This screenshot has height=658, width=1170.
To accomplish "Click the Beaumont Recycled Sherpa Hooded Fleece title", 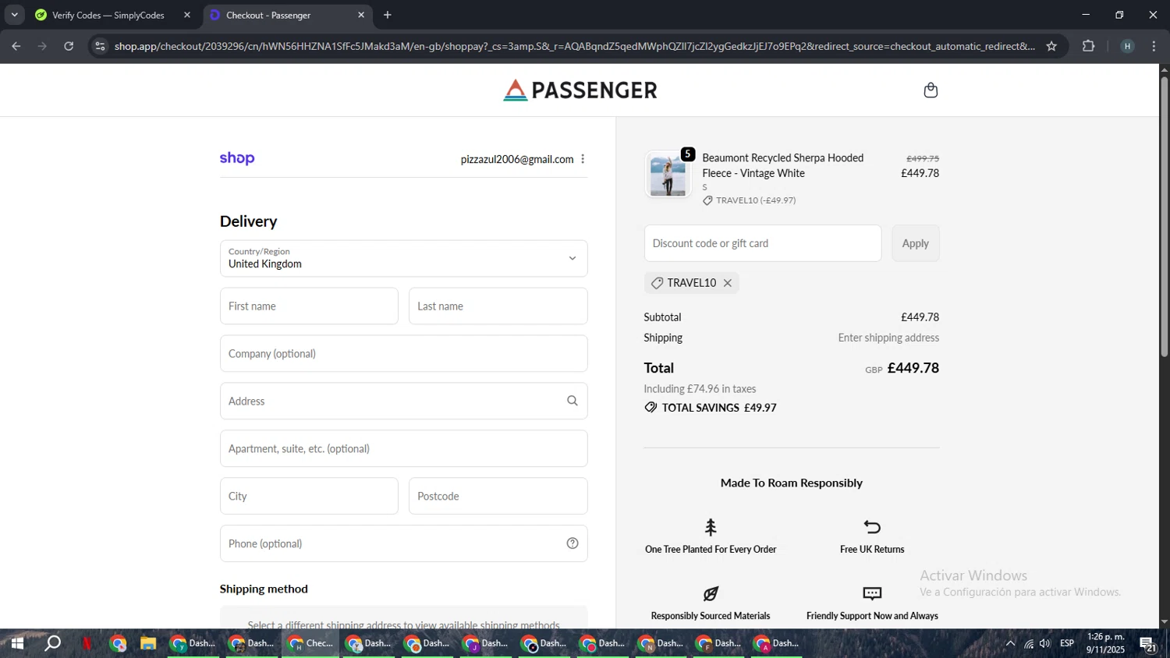I will pos(782,165).
